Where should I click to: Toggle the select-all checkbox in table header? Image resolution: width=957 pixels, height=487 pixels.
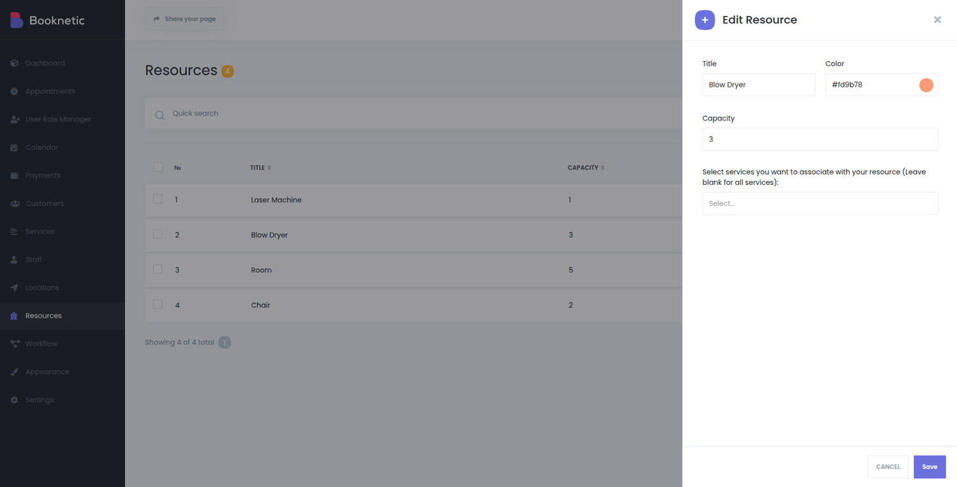point(158,167)
